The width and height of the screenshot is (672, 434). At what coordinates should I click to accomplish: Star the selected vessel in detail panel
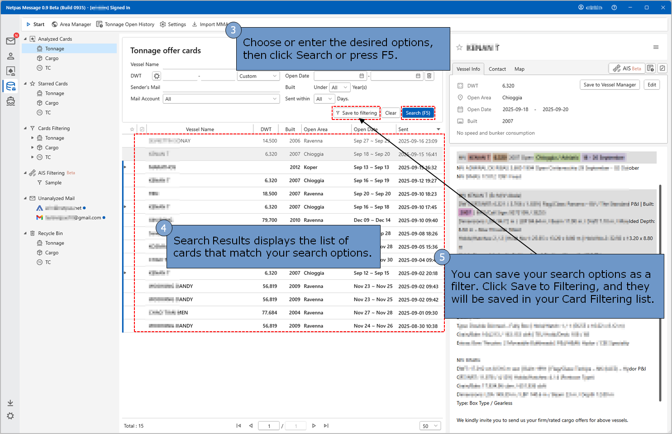459,48
